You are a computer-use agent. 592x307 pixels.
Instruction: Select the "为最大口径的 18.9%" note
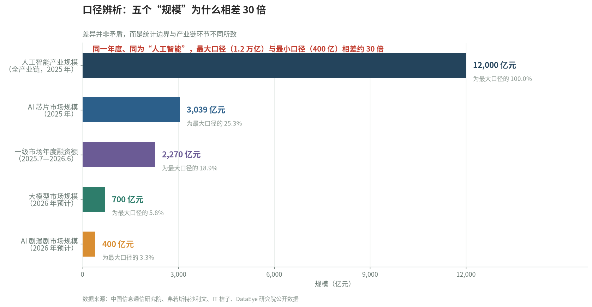190,168
